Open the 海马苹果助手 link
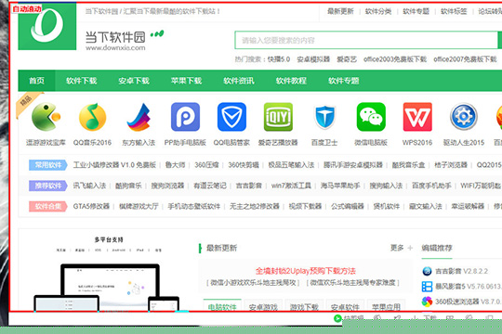Viewport: 502px width, 334px height. pos(340,186)
